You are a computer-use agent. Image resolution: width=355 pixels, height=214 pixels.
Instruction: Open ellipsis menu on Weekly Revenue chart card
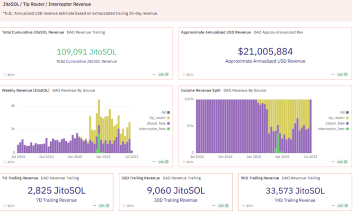[x=154, y=162]
